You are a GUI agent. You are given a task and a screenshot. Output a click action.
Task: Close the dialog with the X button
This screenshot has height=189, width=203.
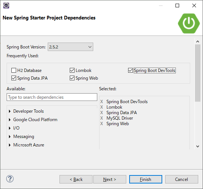click(194, 6)
